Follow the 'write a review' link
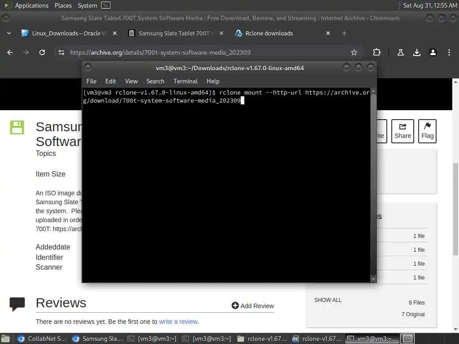 pyautogui.click(x=178, y=322)
